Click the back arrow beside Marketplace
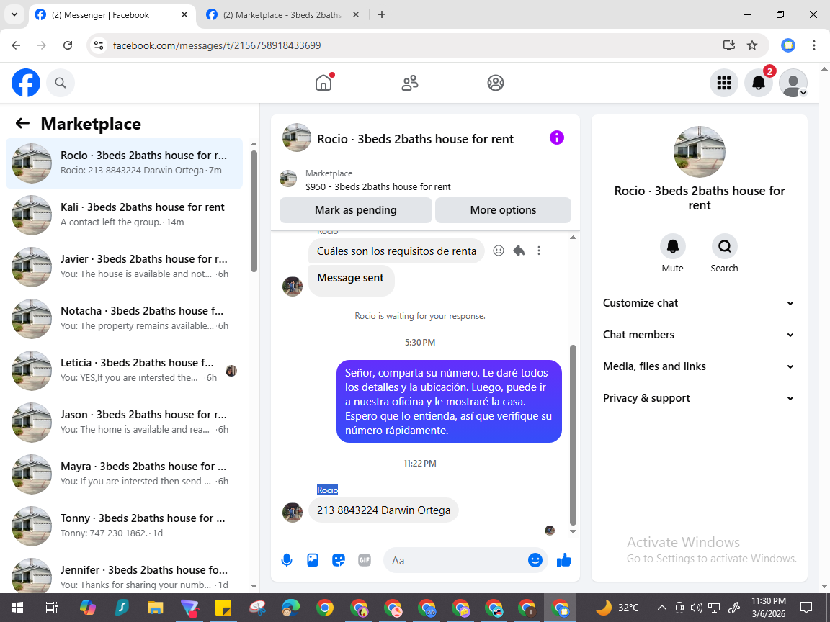Viewport: 830px width, 622px height. point(22,123)
